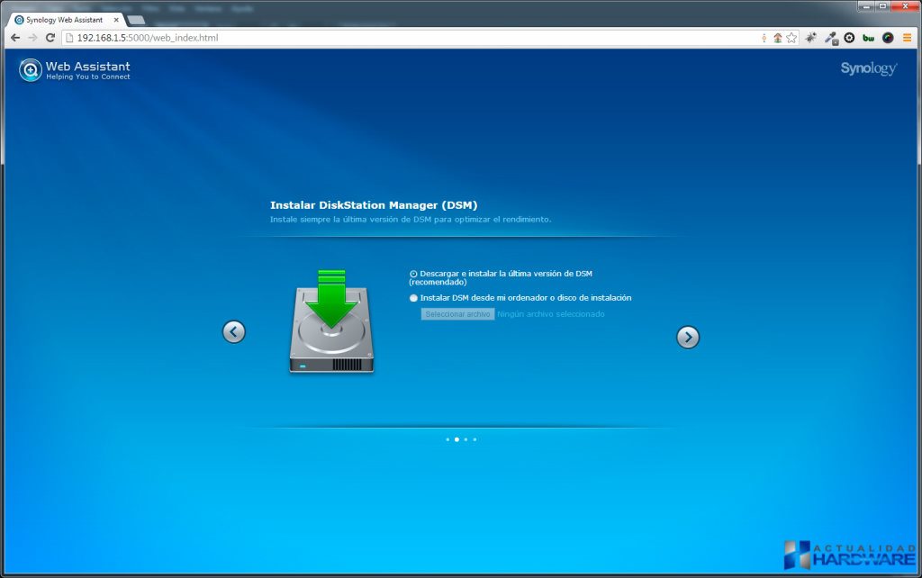Open a new browser tab
Viewport: 922px width, 578px height.
[136, 20]
